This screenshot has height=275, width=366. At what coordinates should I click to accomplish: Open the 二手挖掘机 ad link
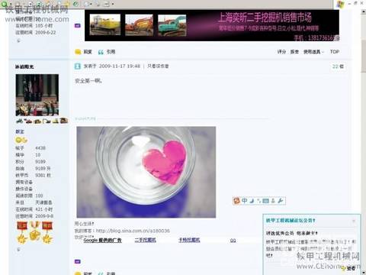pyautogui.click(x=146, y=240)
